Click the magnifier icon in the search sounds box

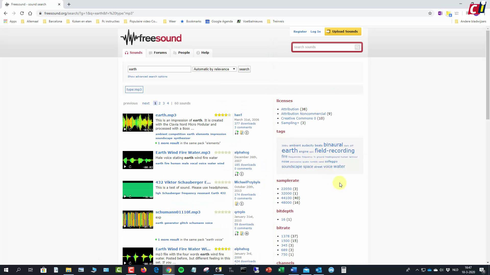[357, 47]
